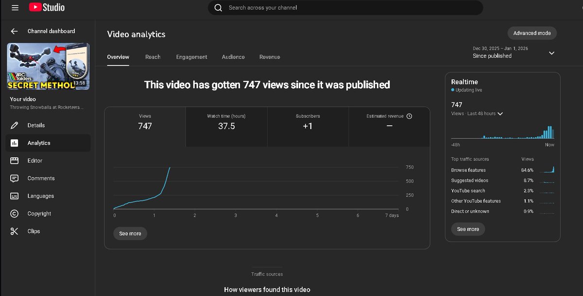The height and width of the screenshot is (296, 583).
Task: Click the Other YouTube features row
Action: 502,201
